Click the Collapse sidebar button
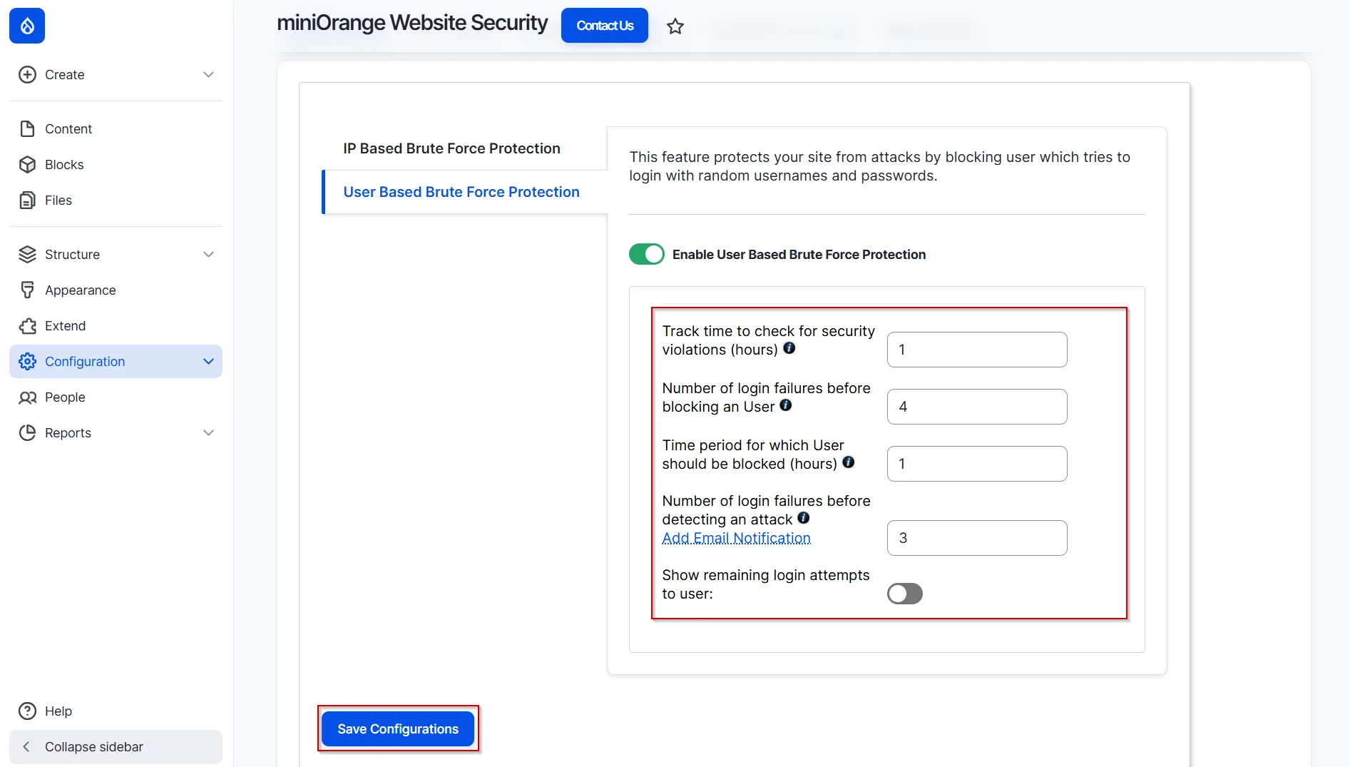 tap(116, 747)
